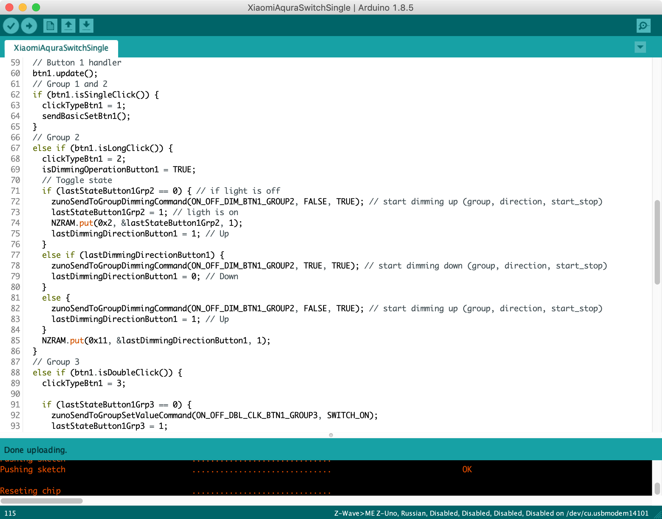
Task: Click the Done uploading status message
Action: pos(35,450)
